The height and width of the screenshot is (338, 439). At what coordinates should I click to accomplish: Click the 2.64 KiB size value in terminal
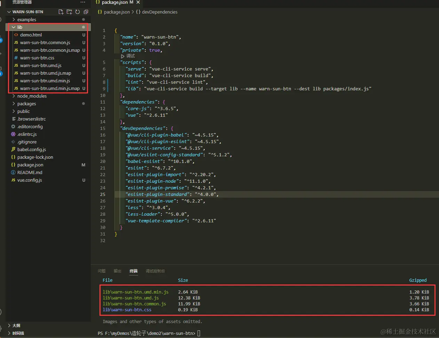[x=188, y=292]
